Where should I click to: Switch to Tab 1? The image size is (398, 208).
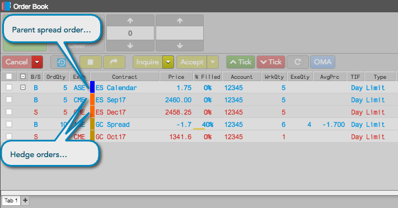11,200
